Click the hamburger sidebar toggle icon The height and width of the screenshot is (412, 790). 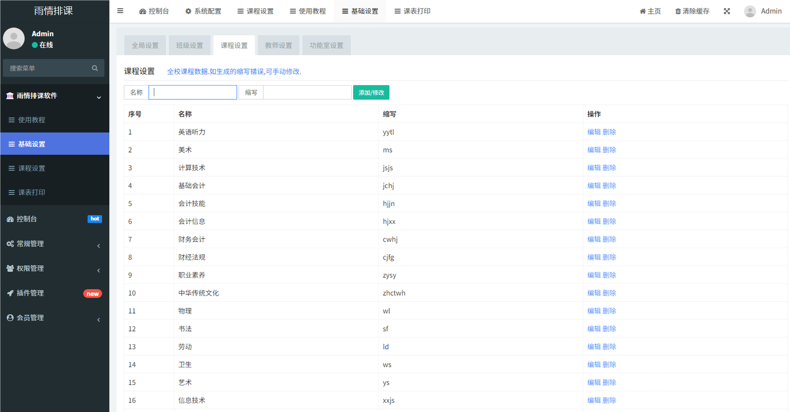120,11
